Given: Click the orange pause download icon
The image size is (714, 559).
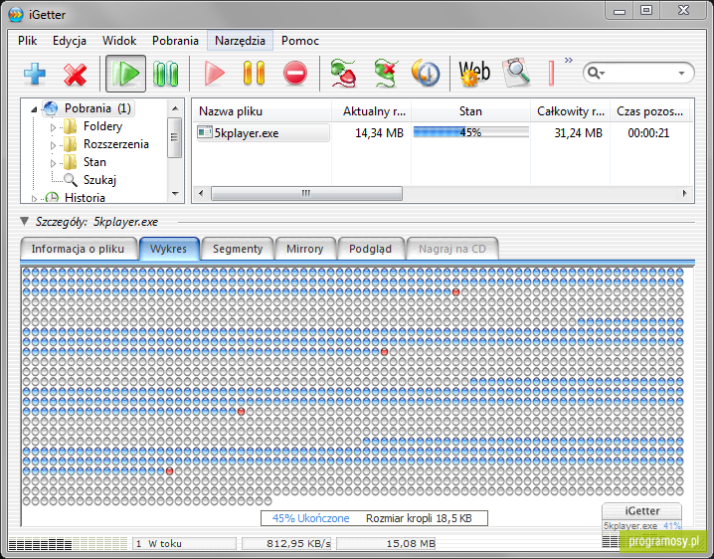Looking at the screenshot, I should click(x=254, y=74).
